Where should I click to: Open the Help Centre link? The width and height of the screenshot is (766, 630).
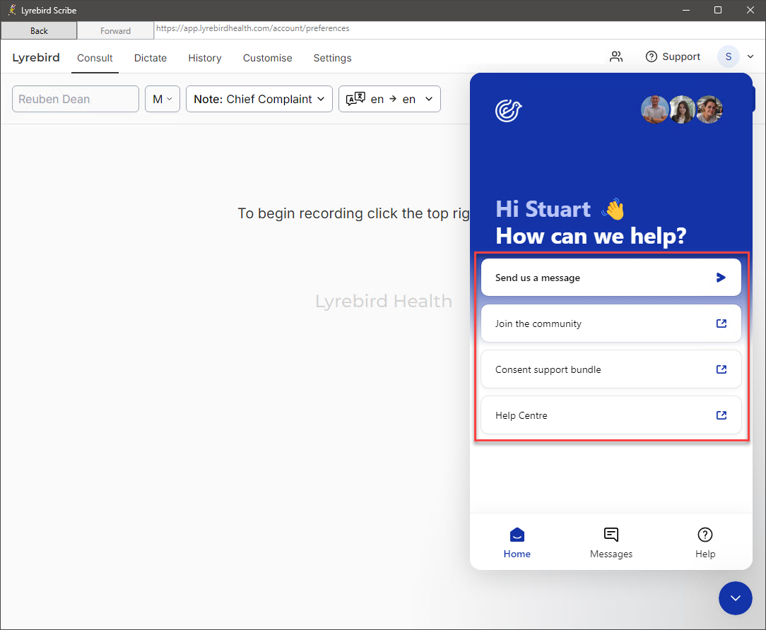pos(611,415)
